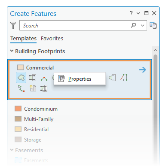Viewport: 166px width, 166px height.
Task: Choose Properties from the context menu
Action: [x=80, y=78]
